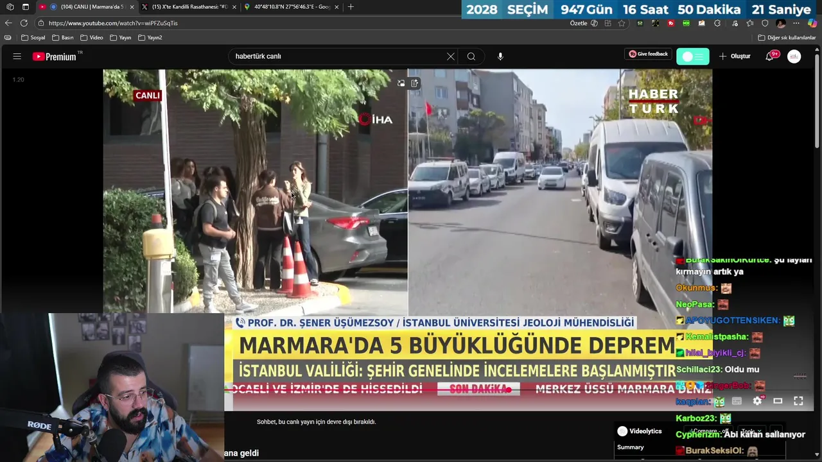Click the Özetle summarize button

point(584,23)
